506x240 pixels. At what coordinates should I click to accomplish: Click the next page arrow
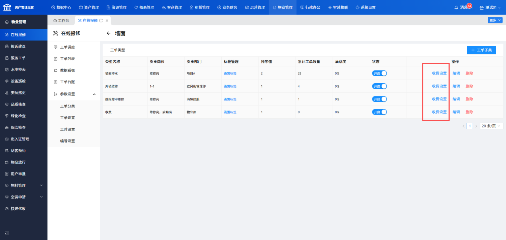coord(476,126)
